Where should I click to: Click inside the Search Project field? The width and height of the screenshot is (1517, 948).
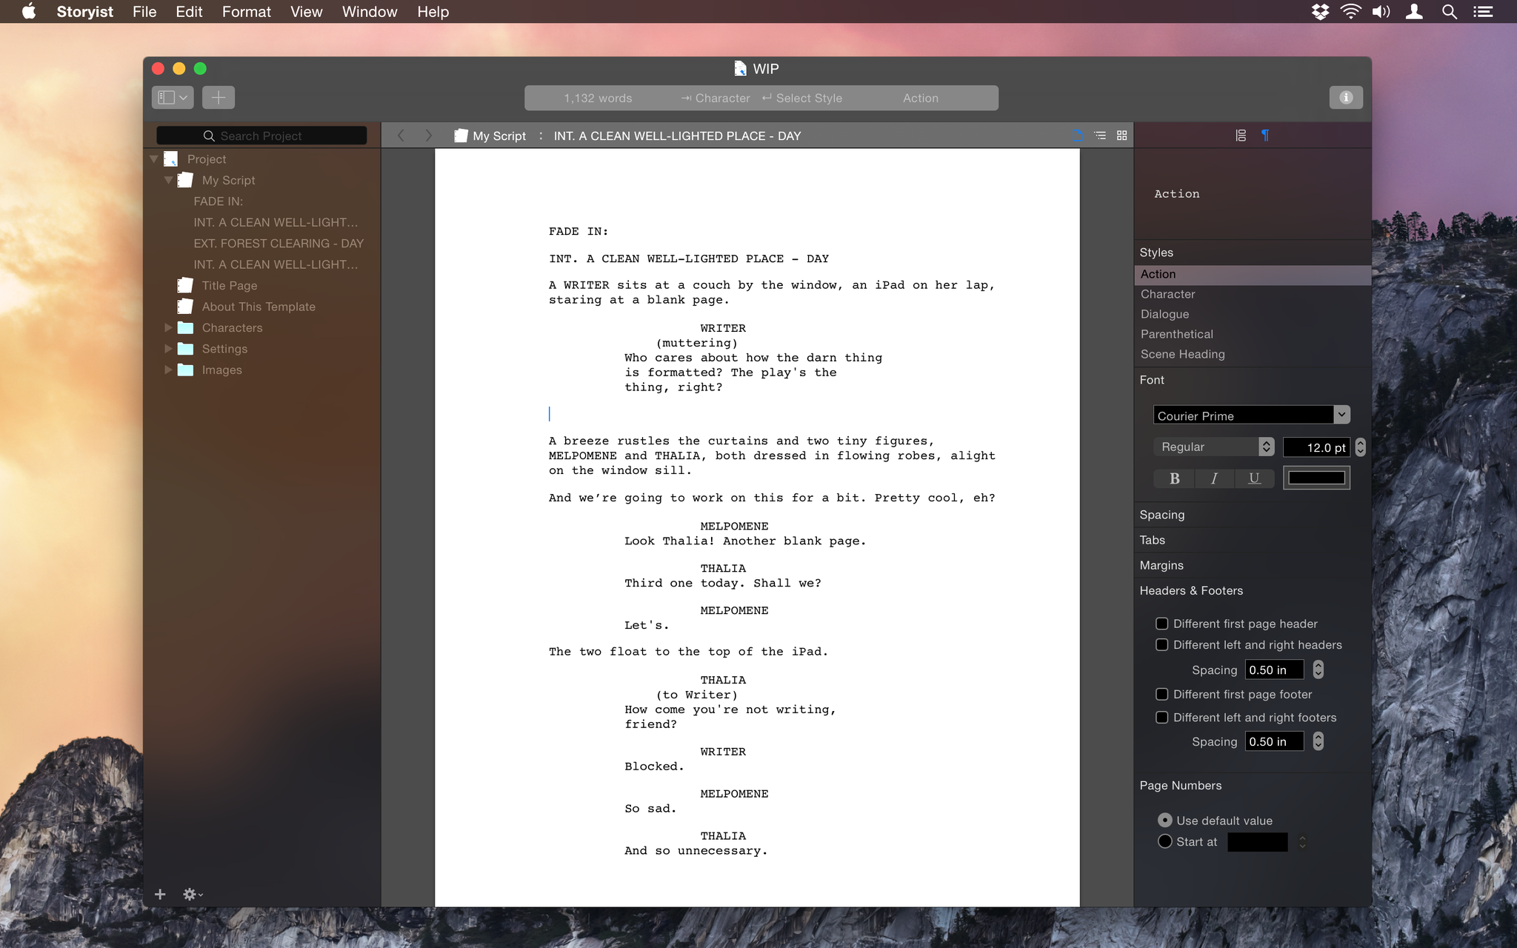coord(261,136)
